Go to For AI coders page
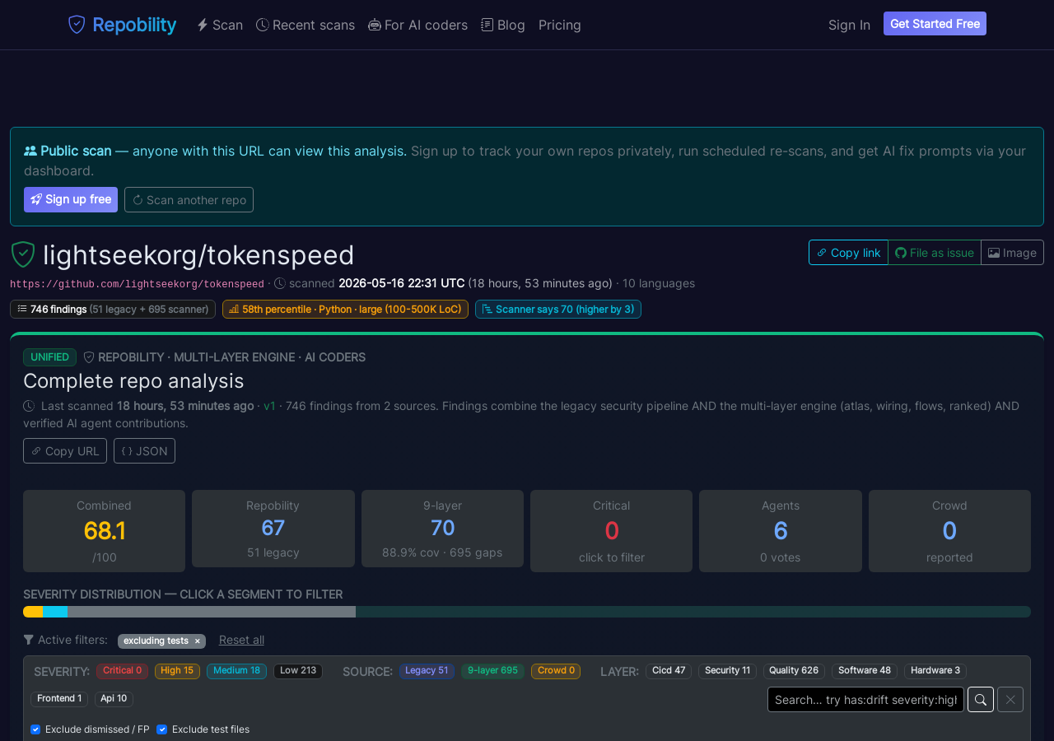 pos(417,25)
